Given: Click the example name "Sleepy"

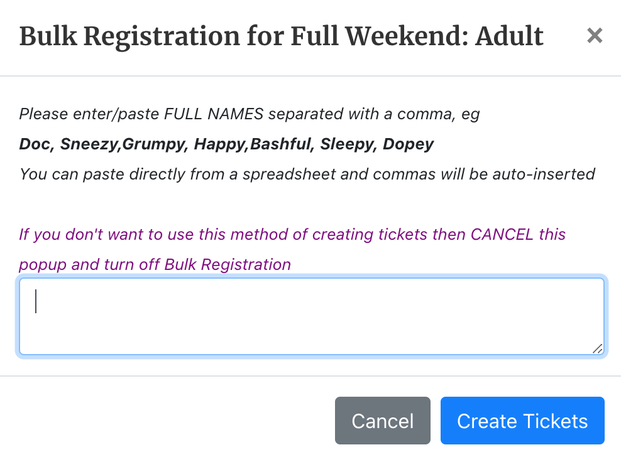Looking at the screenshot, I should (x=347, y=144).
